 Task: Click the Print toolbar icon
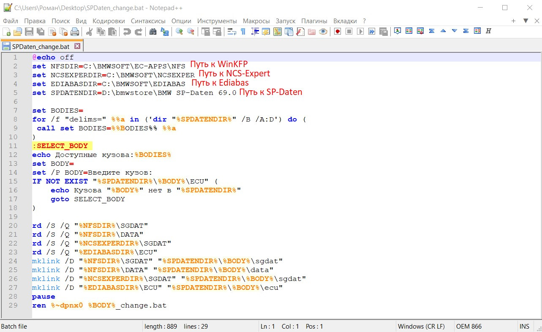[75, 32]
